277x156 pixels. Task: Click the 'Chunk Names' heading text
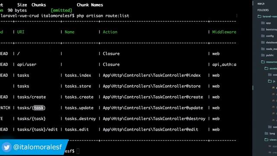90,5
